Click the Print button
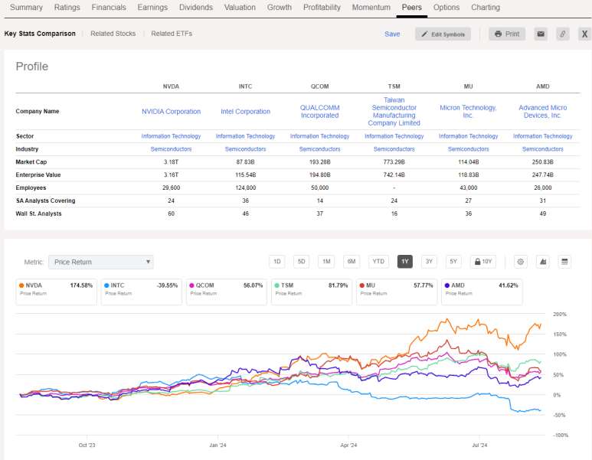This screenshot has height=460, width=592. pyautogui.click(x=507, y=34)
